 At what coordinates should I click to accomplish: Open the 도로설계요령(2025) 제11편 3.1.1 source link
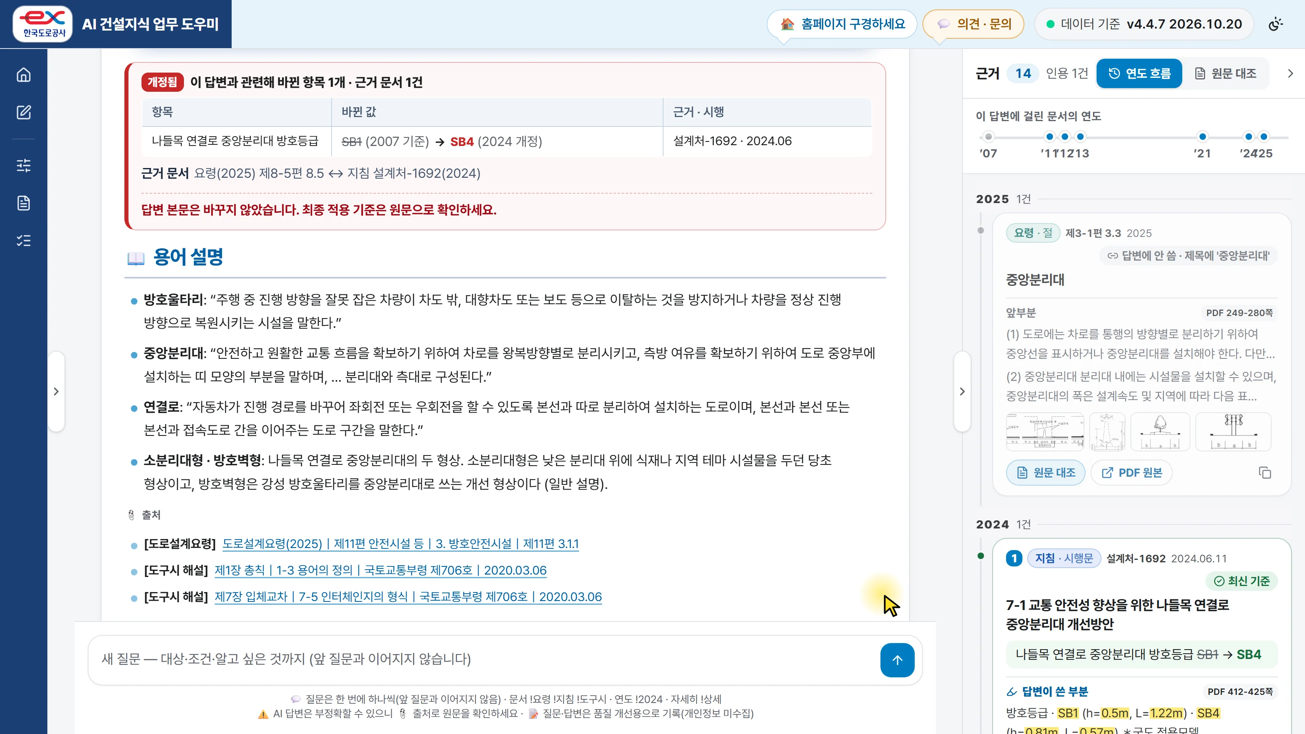click(x=400, y=544)
